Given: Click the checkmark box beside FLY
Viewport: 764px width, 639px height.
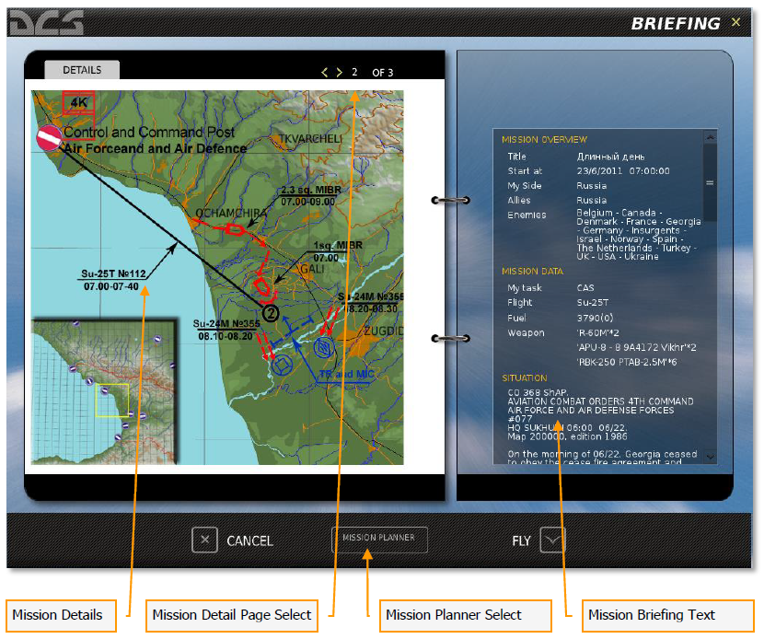Looking at the screenshot, I should tap(552, 540).
